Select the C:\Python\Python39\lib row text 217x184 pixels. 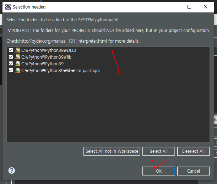tap(47, 57)
